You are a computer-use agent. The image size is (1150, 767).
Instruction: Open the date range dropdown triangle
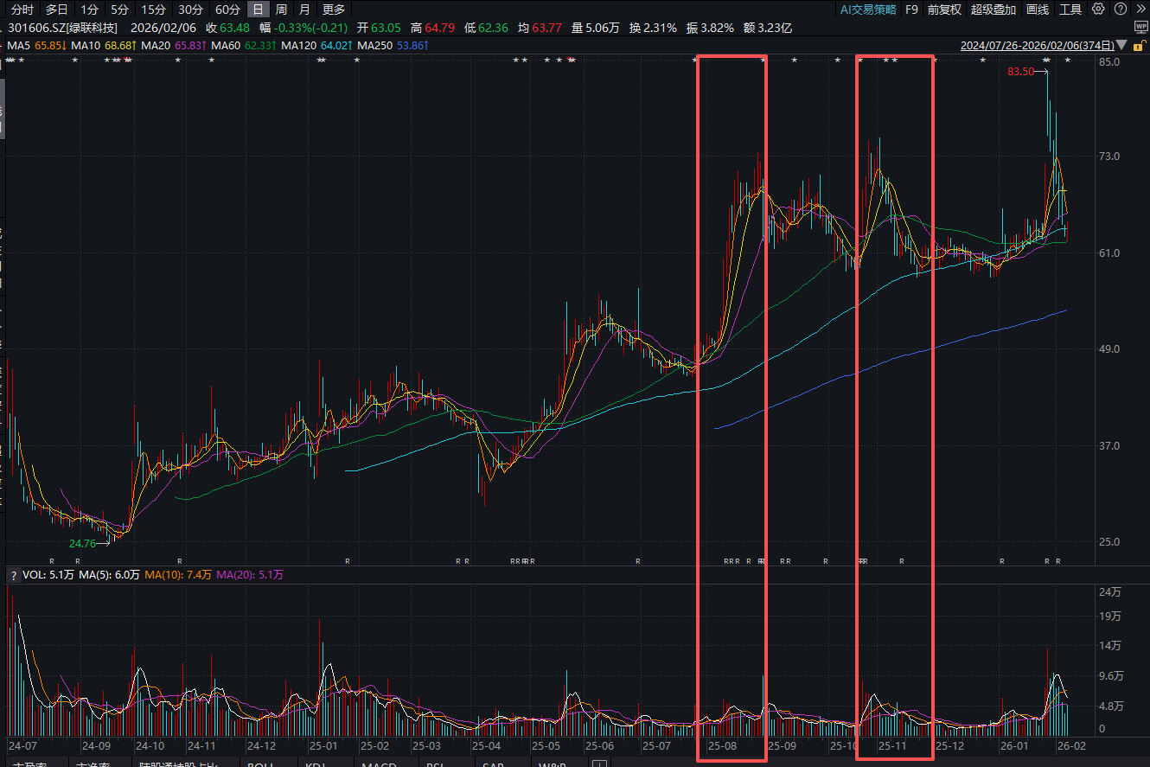click(x=1121, y=45)
